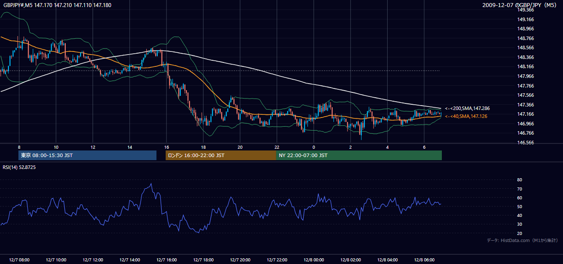Click the 2009-12-07 GBP/JPY (M5) title
The width and height of the screenshot is (563, 264).
(x=520, y=5)
